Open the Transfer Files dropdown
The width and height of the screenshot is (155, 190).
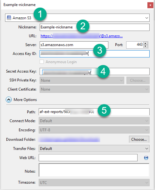coord(94,149)
